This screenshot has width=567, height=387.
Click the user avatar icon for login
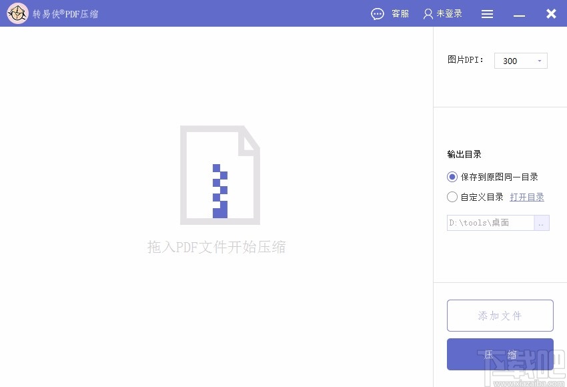[x=428, y=14]
